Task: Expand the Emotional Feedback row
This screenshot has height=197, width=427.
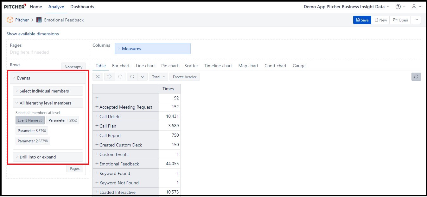Action: tap(97, 164)
